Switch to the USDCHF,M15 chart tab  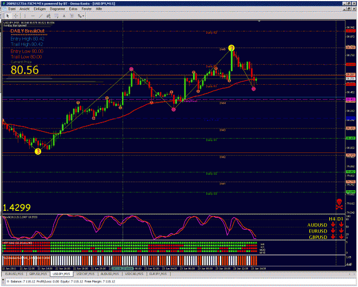tap(85, 273)
